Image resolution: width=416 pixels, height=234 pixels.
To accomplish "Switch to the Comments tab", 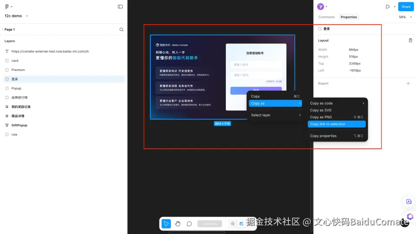I will [x=326, y=17].
